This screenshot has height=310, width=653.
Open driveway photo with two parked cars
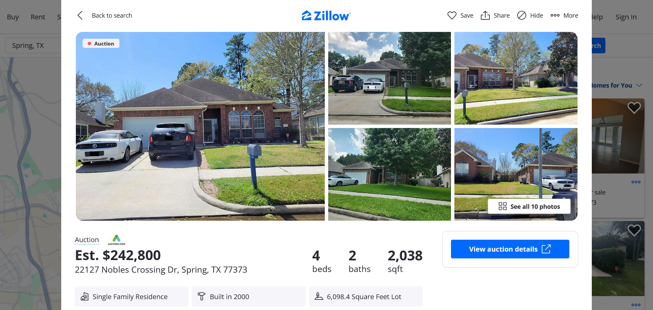(x=389, y=78)
